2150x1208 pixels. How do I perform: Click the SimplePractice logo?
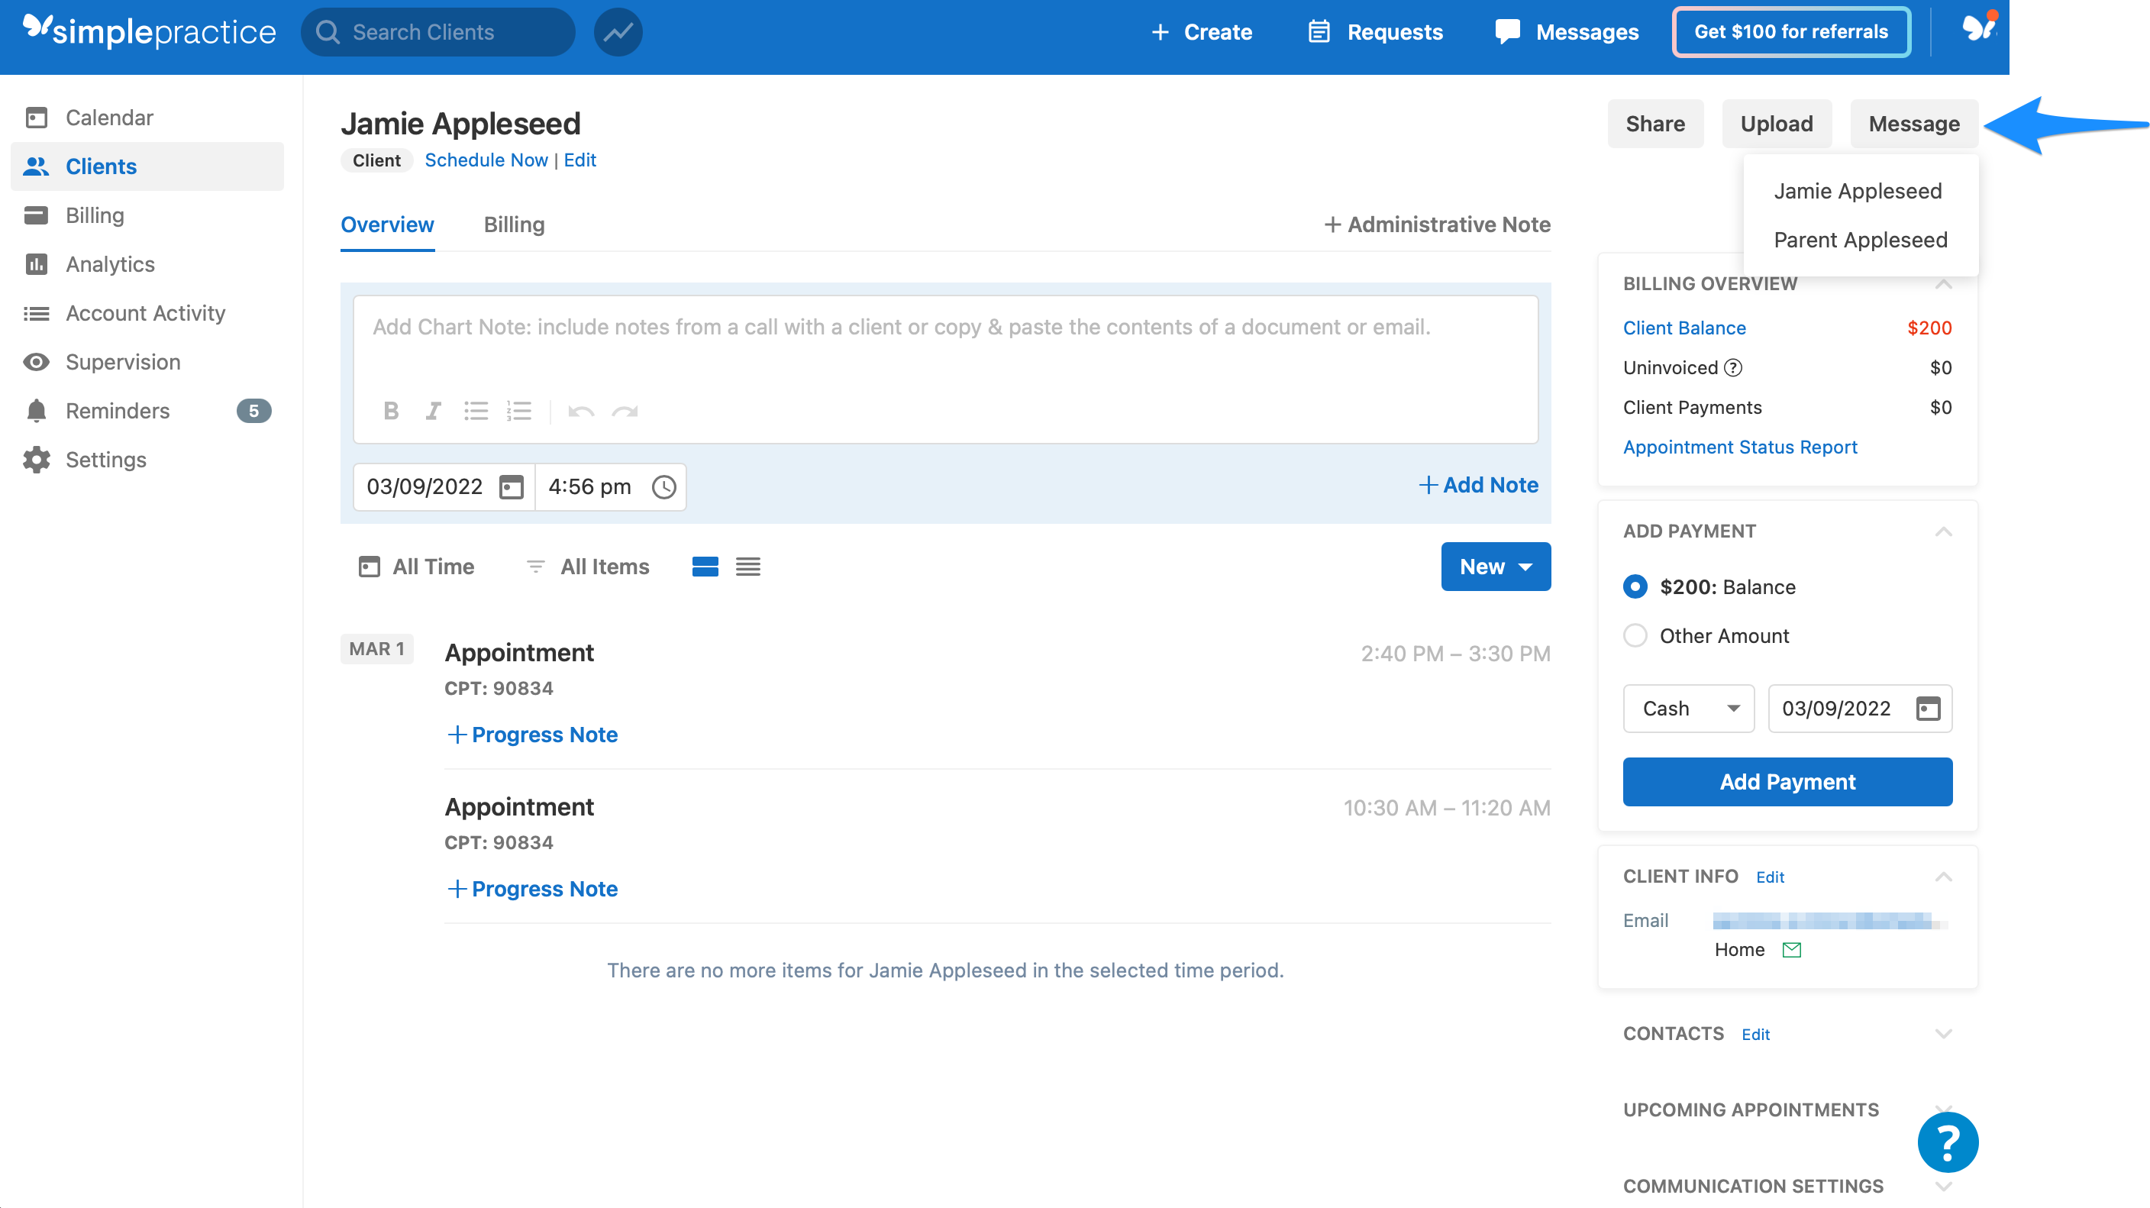[x=150, y=32]
